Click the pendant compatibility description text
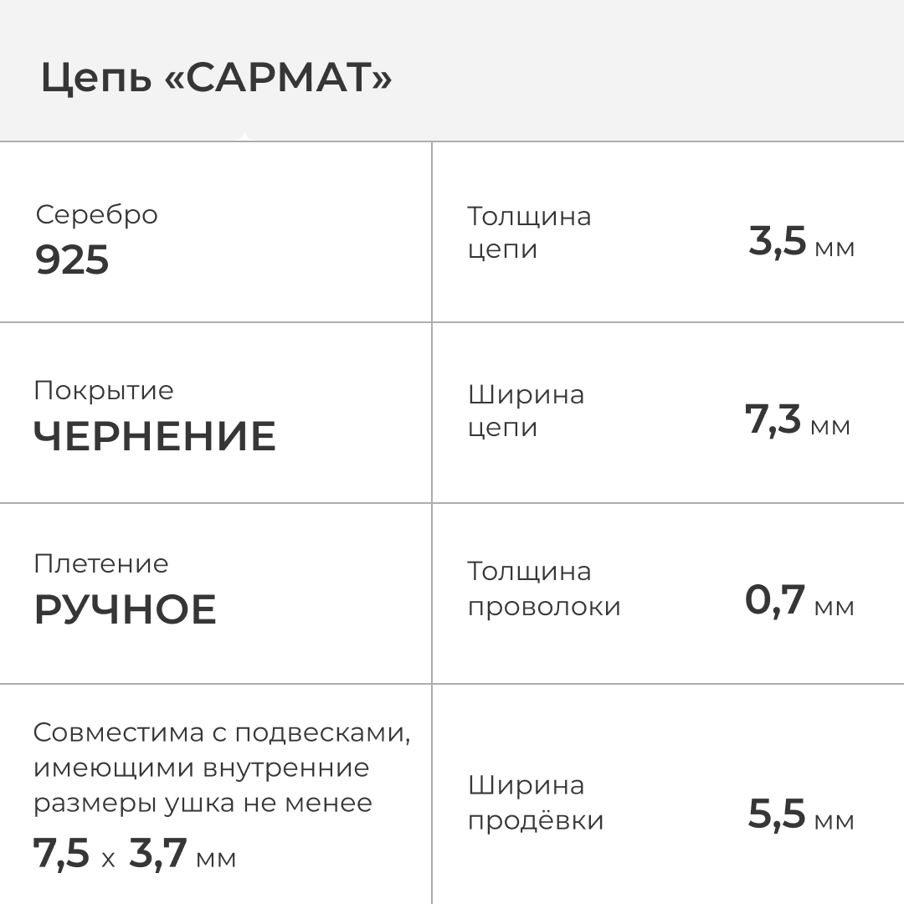 [222, 768]
